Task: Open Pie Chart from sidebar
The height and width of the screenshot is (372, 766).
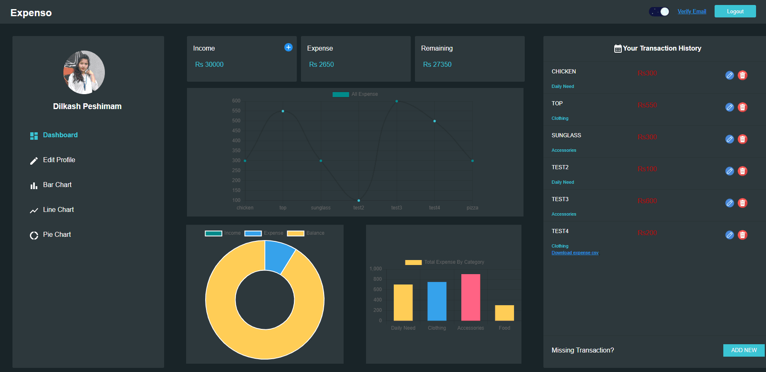Action: [57, 235]
